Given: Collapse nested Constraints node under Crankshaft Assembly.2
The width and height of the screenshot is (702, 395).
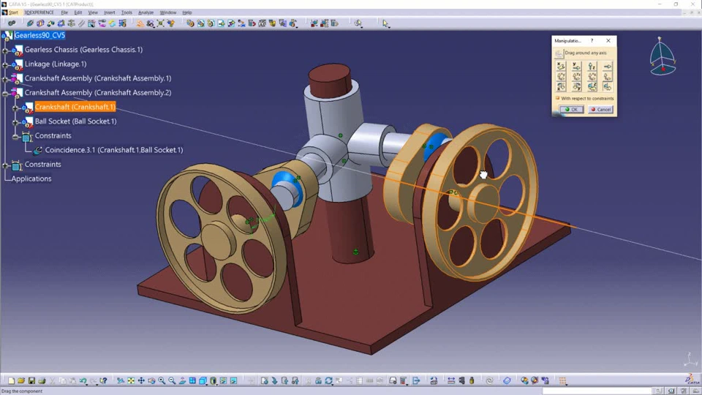Looking at the screenshot, I should pos(15,137).
